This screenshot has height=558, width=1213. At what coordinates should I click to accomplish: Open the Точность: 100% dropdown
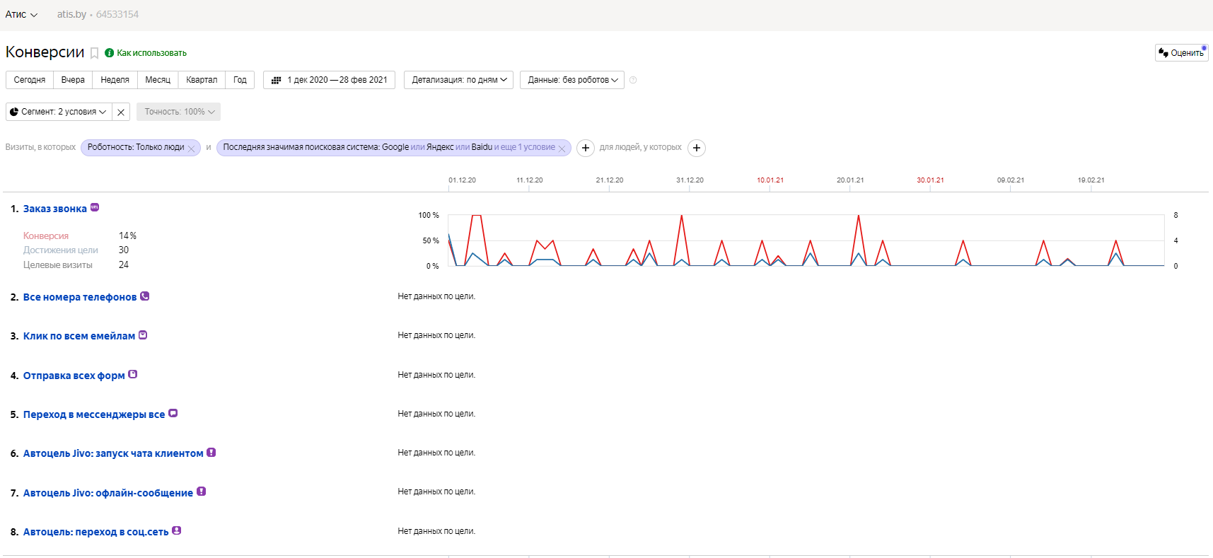178,112
